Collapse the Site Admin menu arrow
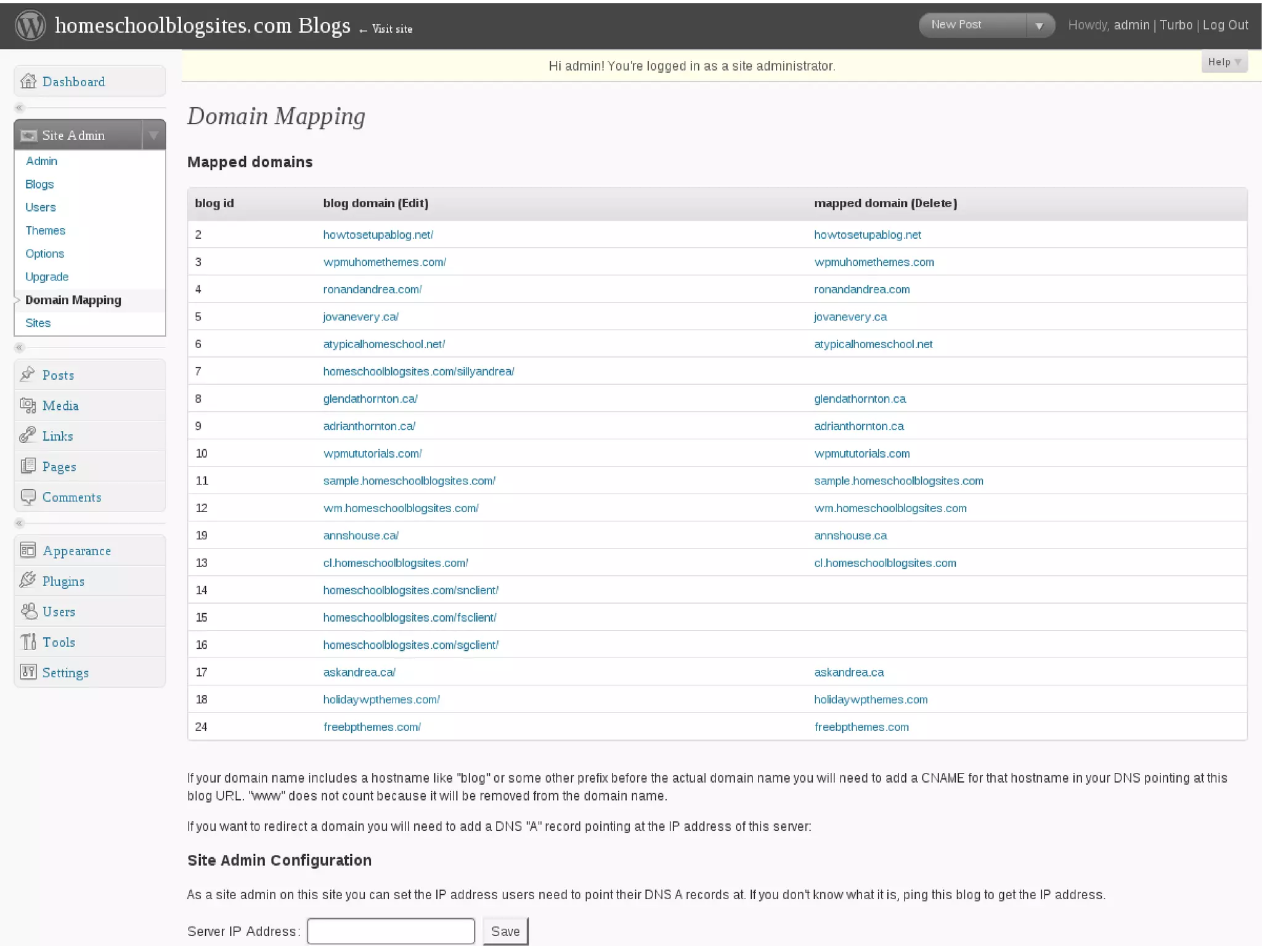This screenshot has width=1262, height=946. [x=153, y=135]
